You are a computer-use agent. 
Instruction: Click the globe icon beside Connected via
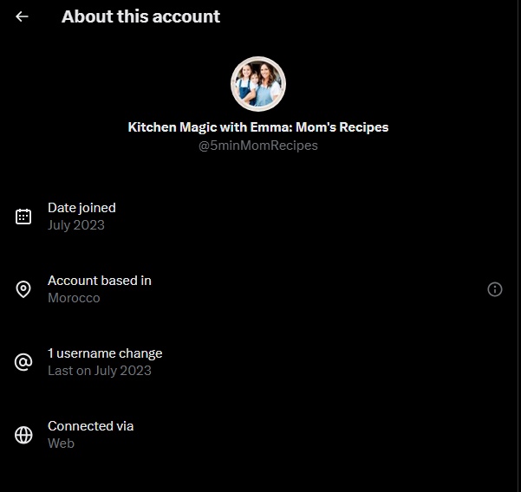click(23, 435)
